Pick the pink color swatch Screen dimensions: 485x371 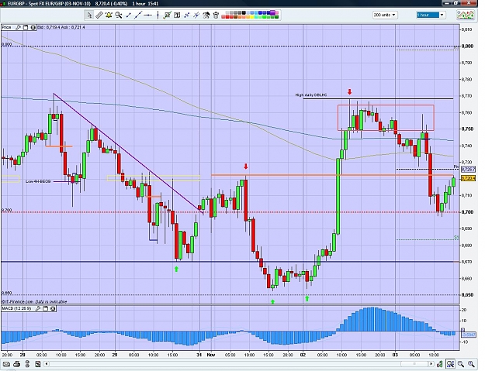pyautogui.click(x=277, y=12)
